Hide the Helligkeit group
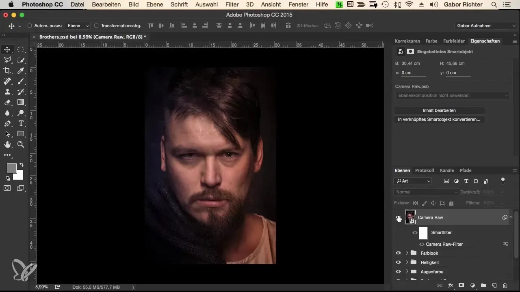Screen dimensions: 520x292 click(398, 262)
